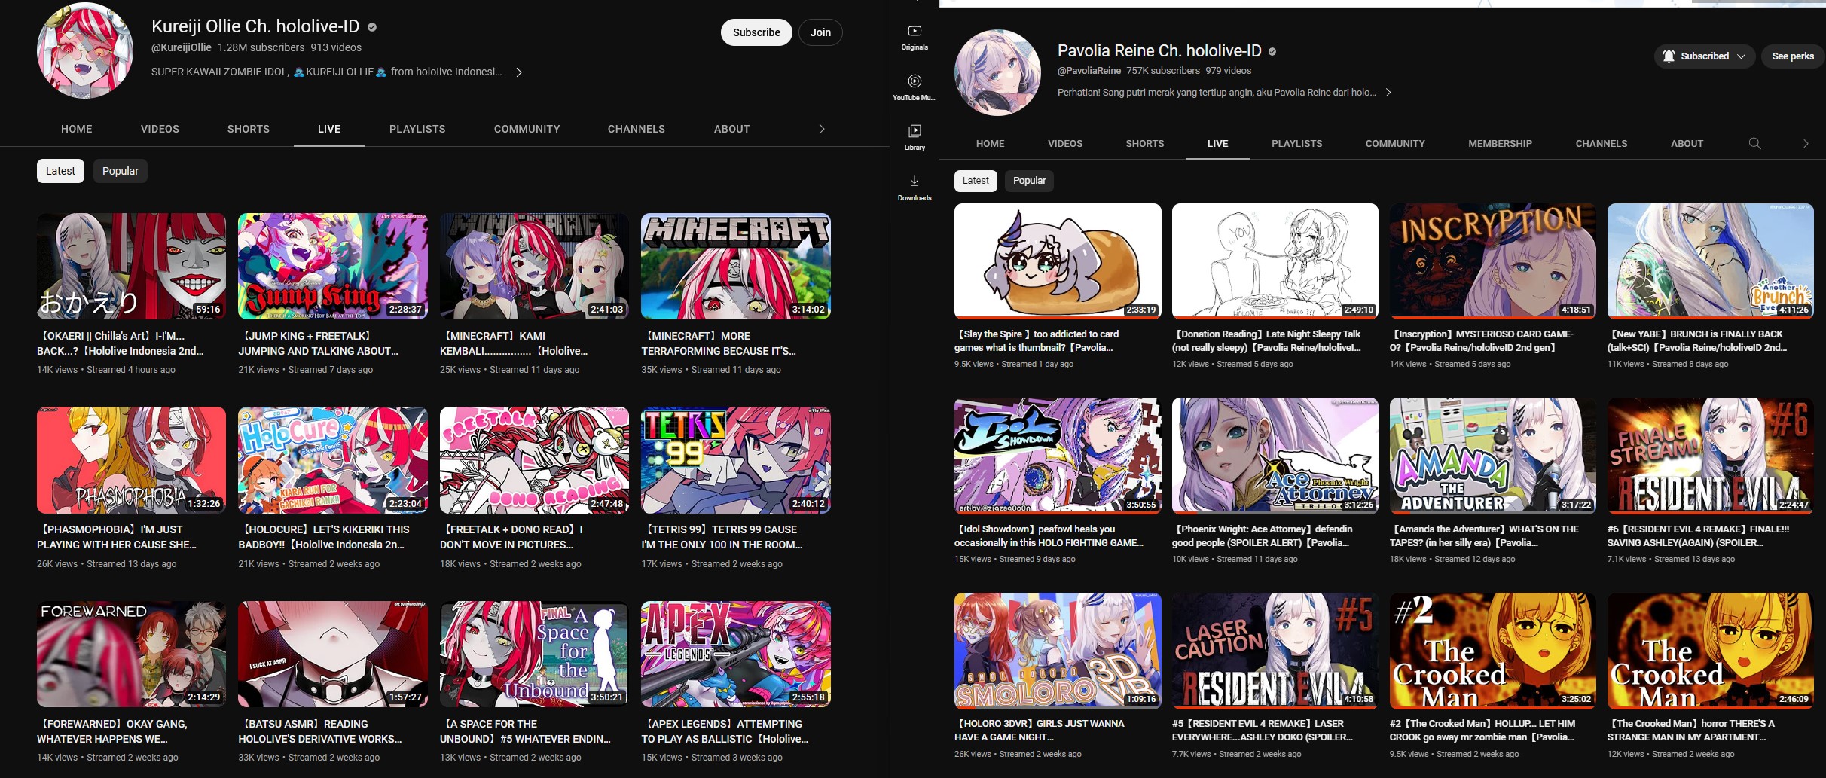Open the Forewarned stream thumbnail
This screenshot has height=778, width=1826.
click(131, 654)
